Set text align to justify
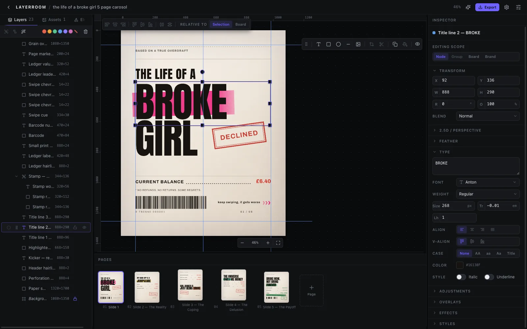The width and height of the screenshot is (527, 329). (x=492, y=230)
